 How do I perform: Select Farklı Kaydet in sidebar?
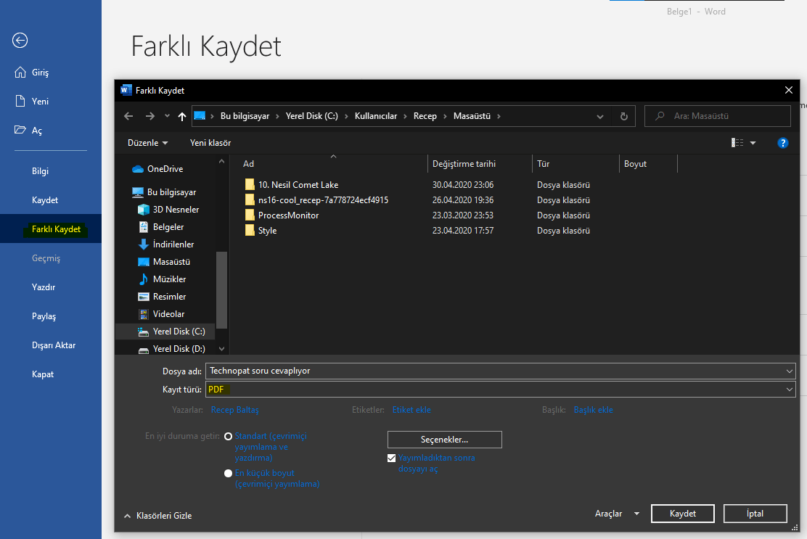[51, 229]
